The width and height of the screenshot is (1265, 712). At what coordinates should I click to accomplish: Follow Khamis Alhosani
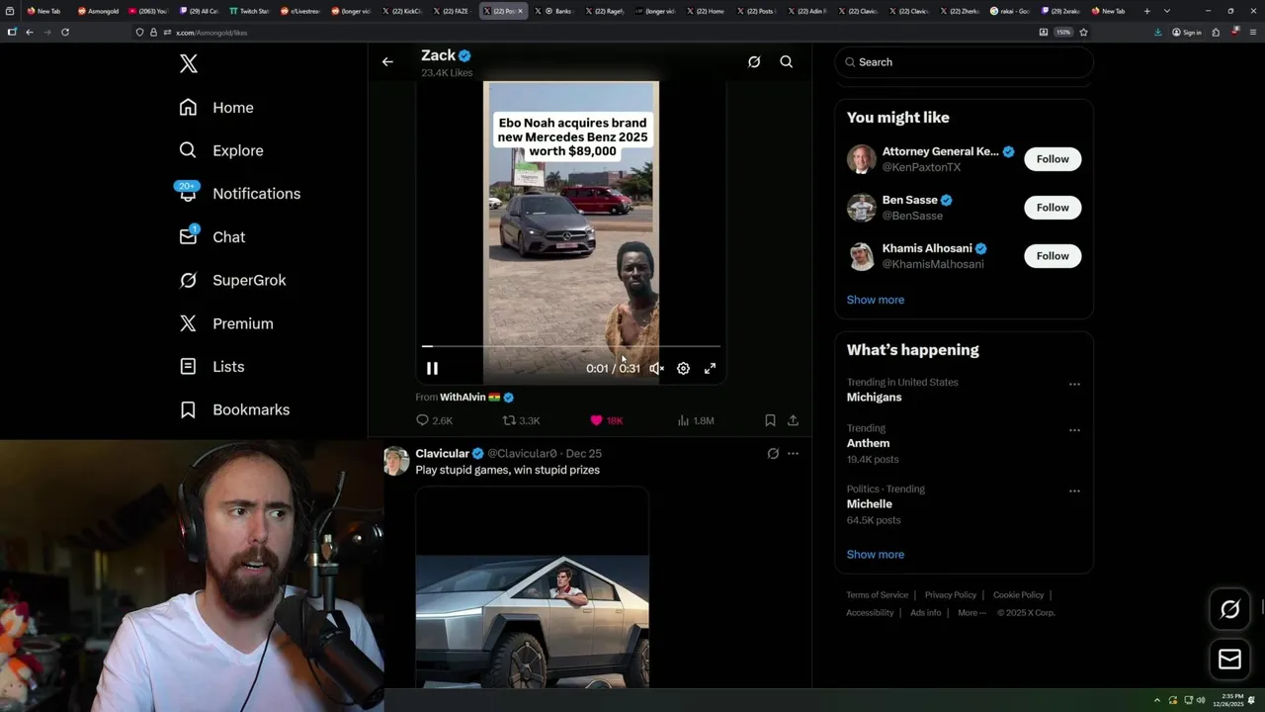1053,255
